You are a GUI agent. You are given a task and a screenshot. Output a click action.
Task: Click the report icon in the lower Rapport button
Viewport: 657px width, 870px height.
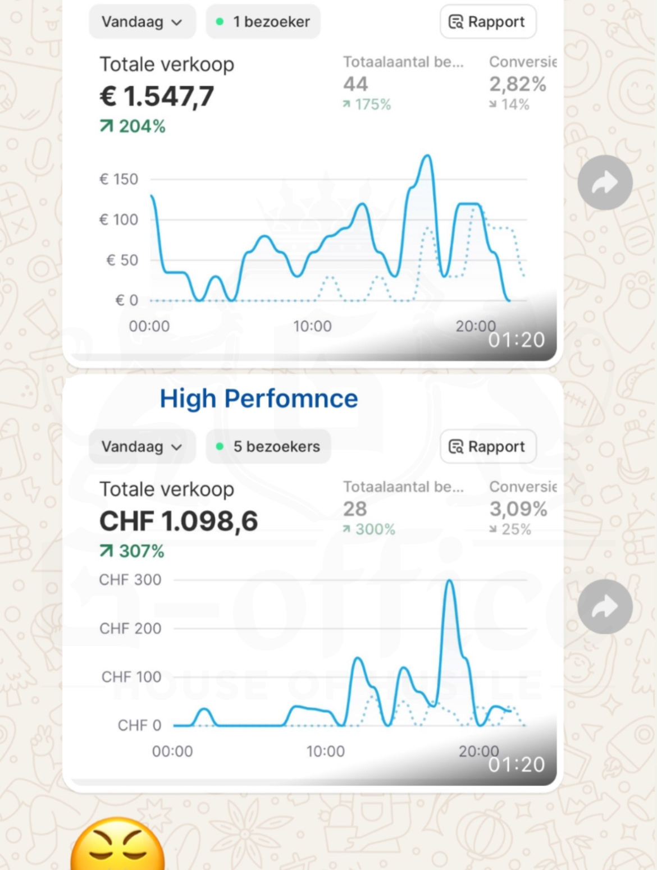pos(456,447)
